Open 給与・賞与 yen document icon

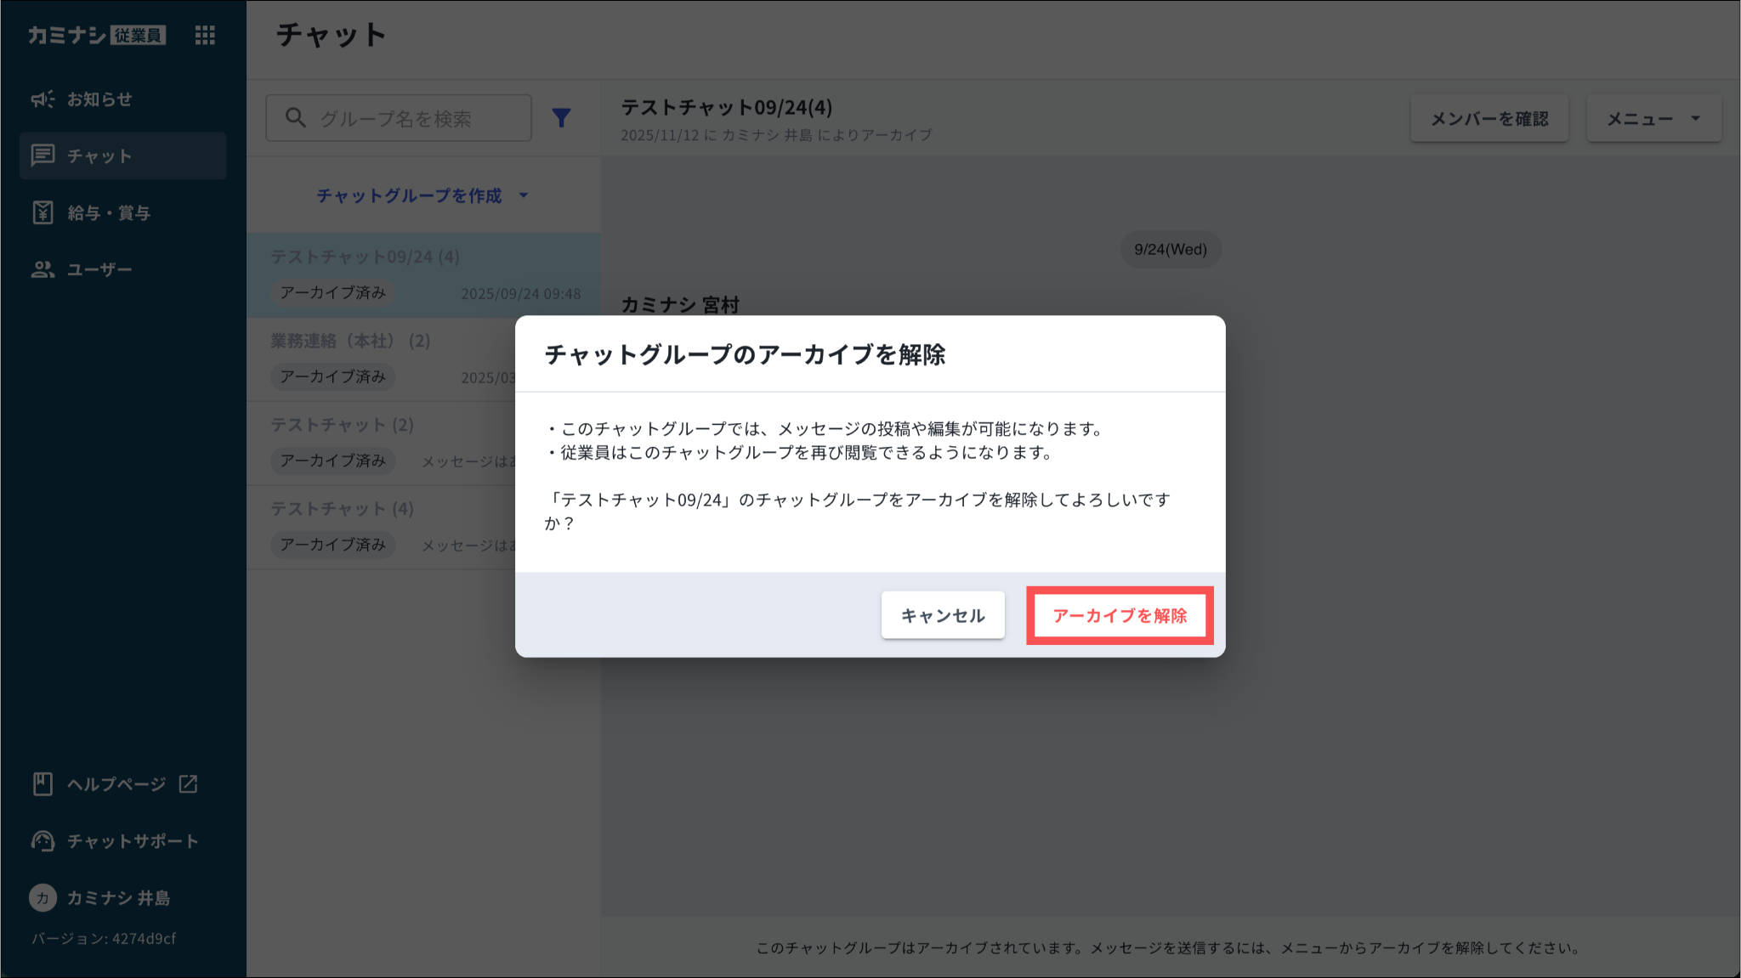coord(43,212)
